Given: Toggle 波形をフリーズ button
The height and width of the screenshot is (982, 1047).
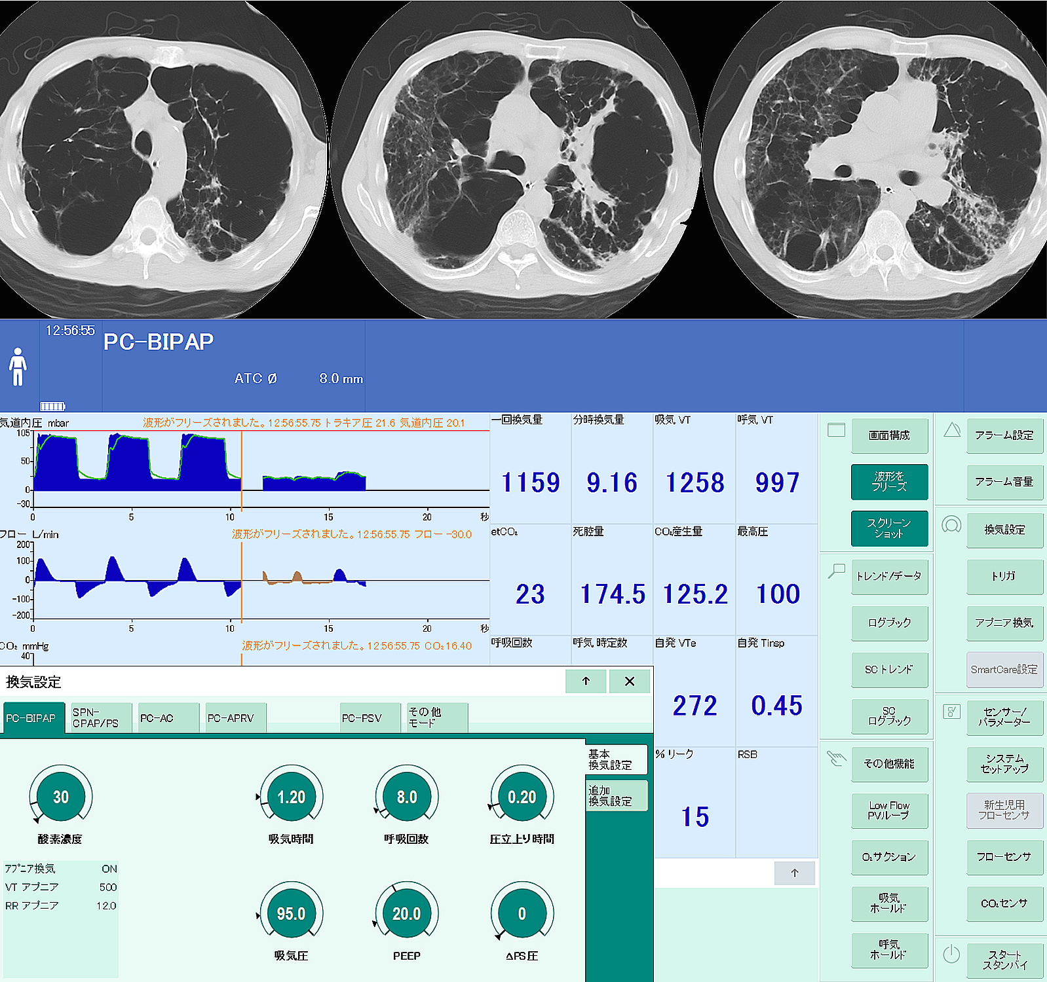Looking at the screenshot, I should pos(890,482).
